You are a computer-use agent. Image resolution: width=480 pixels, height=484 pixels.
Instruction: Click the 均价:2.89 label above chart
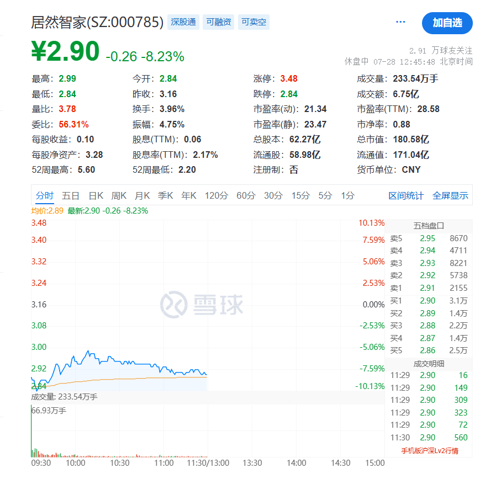point(48,211)
